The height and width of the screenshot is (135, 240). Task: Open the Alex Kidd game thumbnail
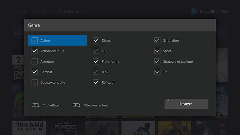(29, 128)
